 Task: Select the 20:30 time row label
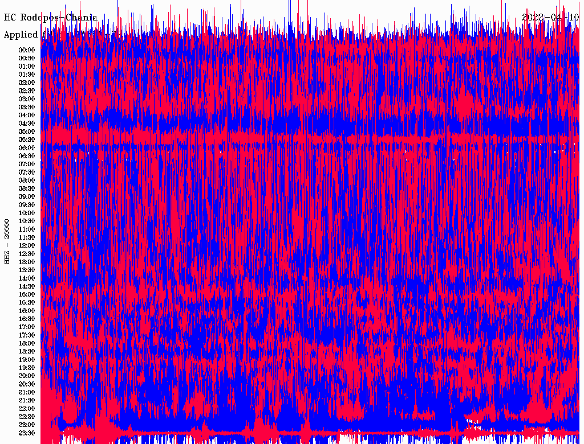[x=27, y=384]
